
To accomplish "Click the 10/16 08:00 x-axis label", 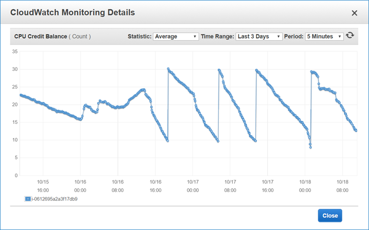I will tap(118, 186).
